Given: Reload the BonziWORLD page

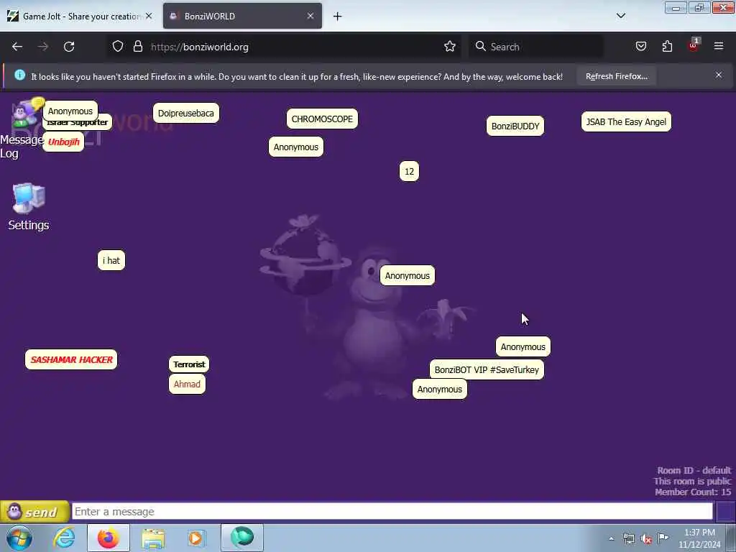Looking at the screenshot, I should (69, 47).
